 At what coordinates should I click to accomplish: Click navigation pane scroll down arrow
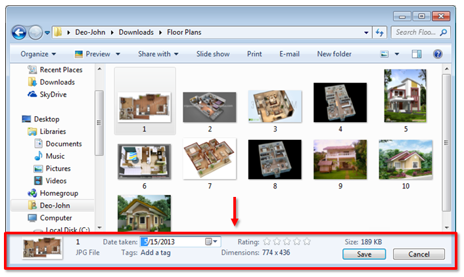click(99, 228)
